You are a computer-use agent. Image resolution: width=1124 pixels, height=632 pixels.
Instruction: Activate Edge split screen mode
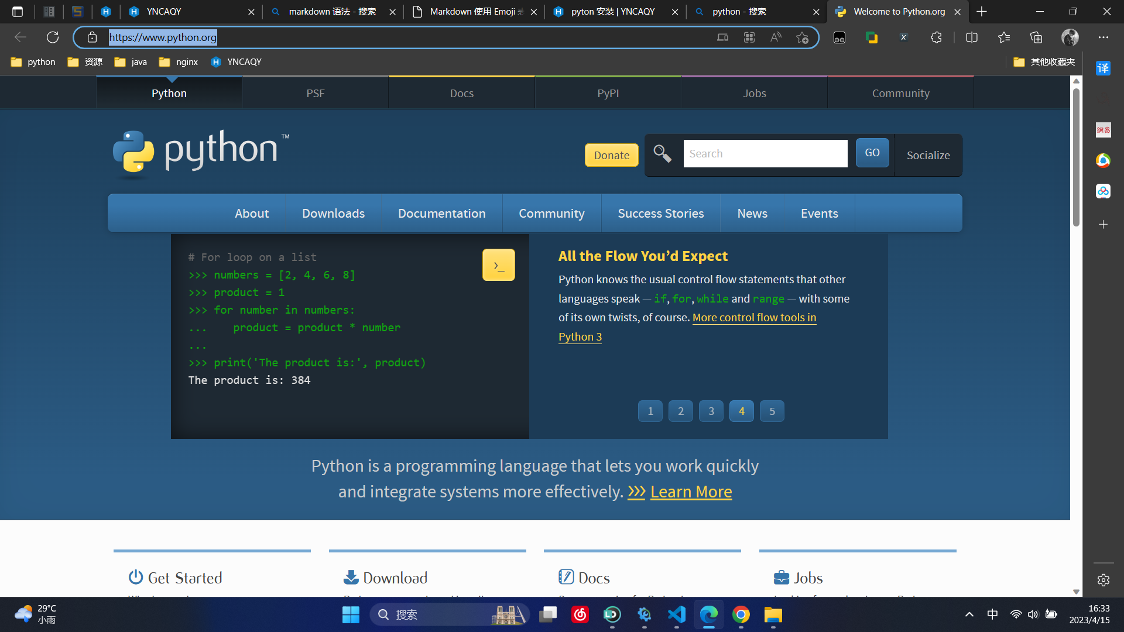[x=972, y=37]
